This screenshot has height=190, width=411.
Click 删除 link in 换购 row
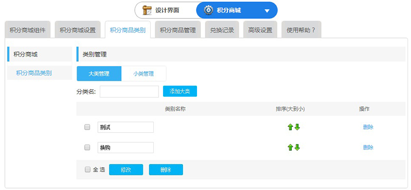point(368,148)
